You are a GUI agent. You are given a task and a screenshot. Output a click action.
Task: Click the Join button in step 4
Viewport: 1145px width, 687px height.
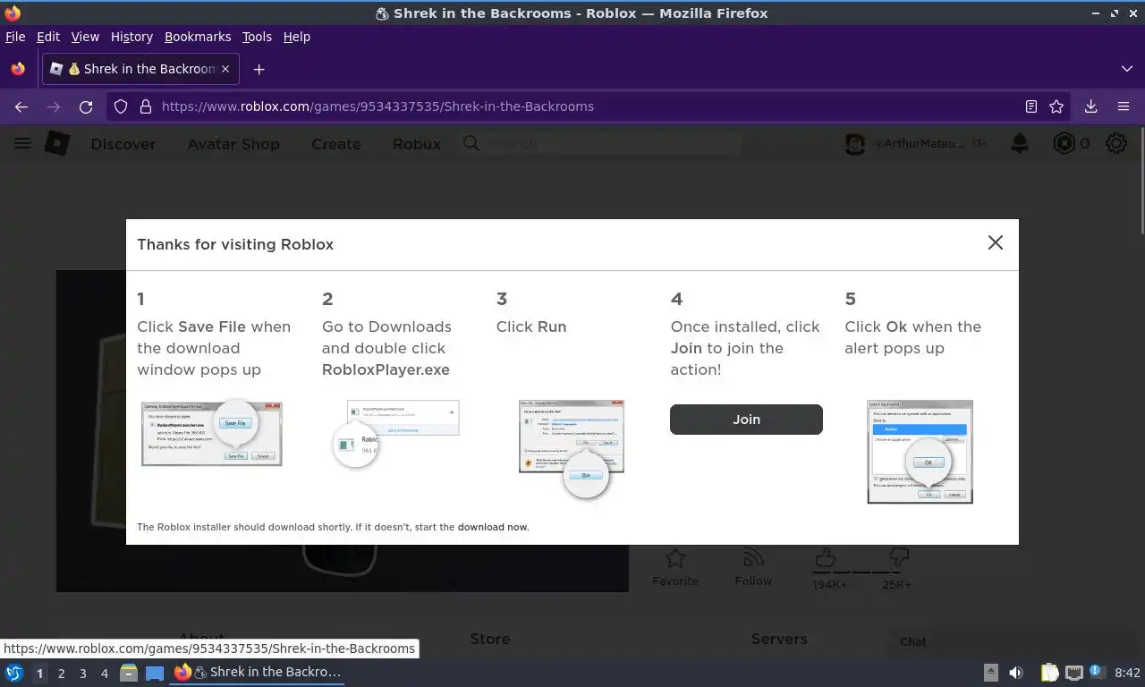[x=746, y=420]
